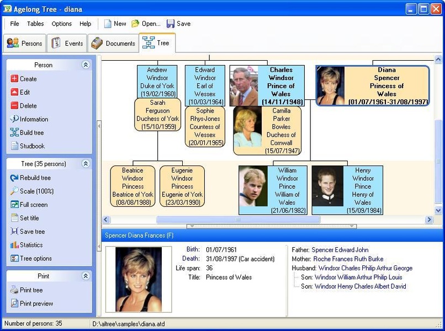Open the Tables menu
The width and height of the screenshot is (445, 331).
tap(35, 24)
